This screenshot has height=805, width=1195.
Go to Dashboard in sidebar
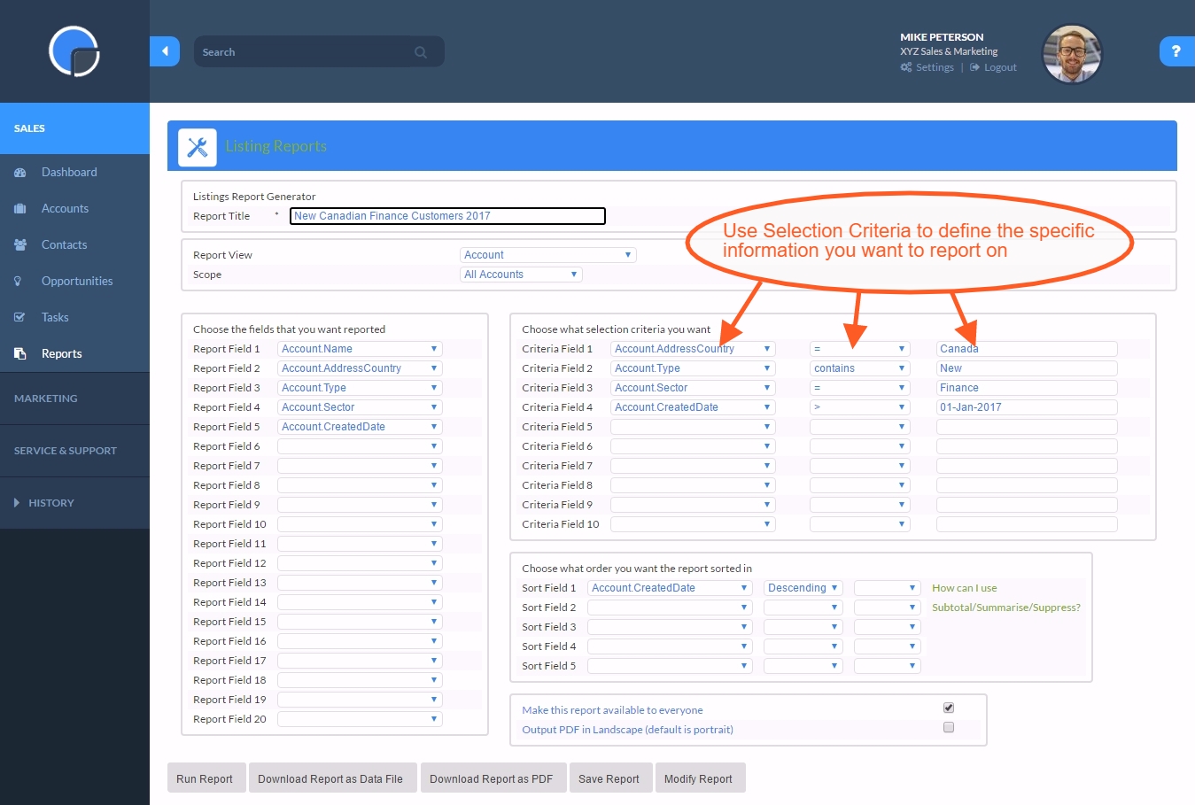69,173
